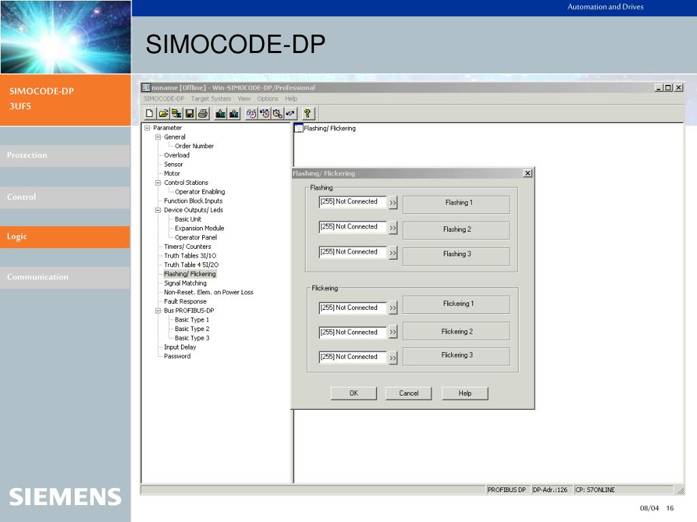697x522 pixels.
Task: Click the New file toolbar icon
Action: (x=150, y=114)
